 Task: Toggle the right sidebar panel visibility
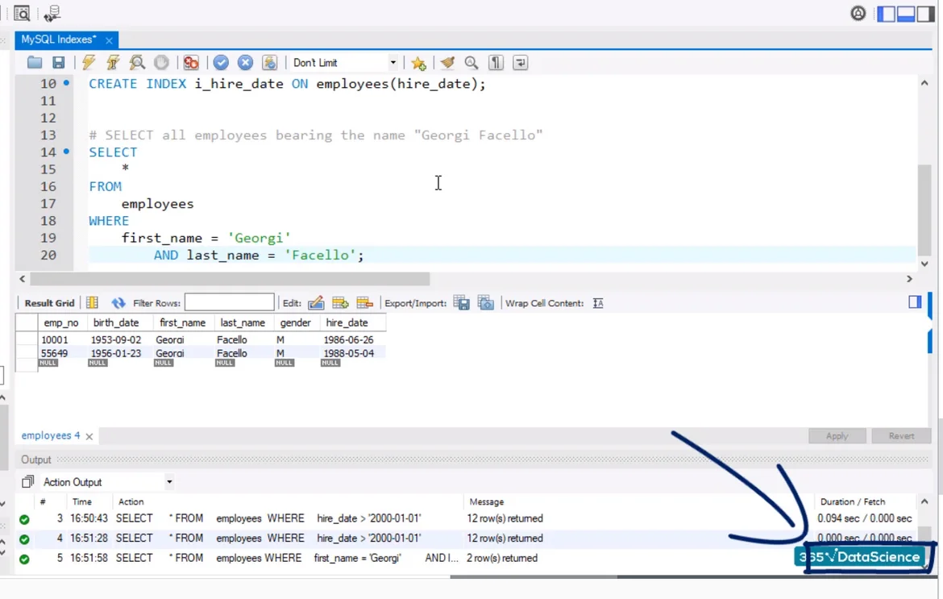[x=925, y=14]
